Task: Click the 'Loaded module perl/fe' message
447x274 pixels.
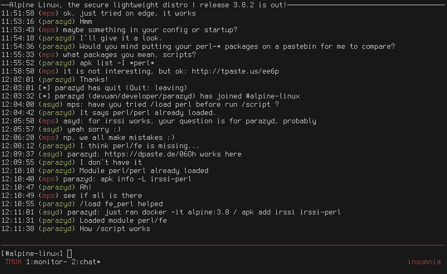Action: tap(123, 220)
